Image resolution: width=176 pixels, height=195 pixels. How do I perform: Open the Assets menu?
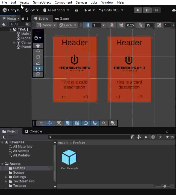click(x=24, y=2)
